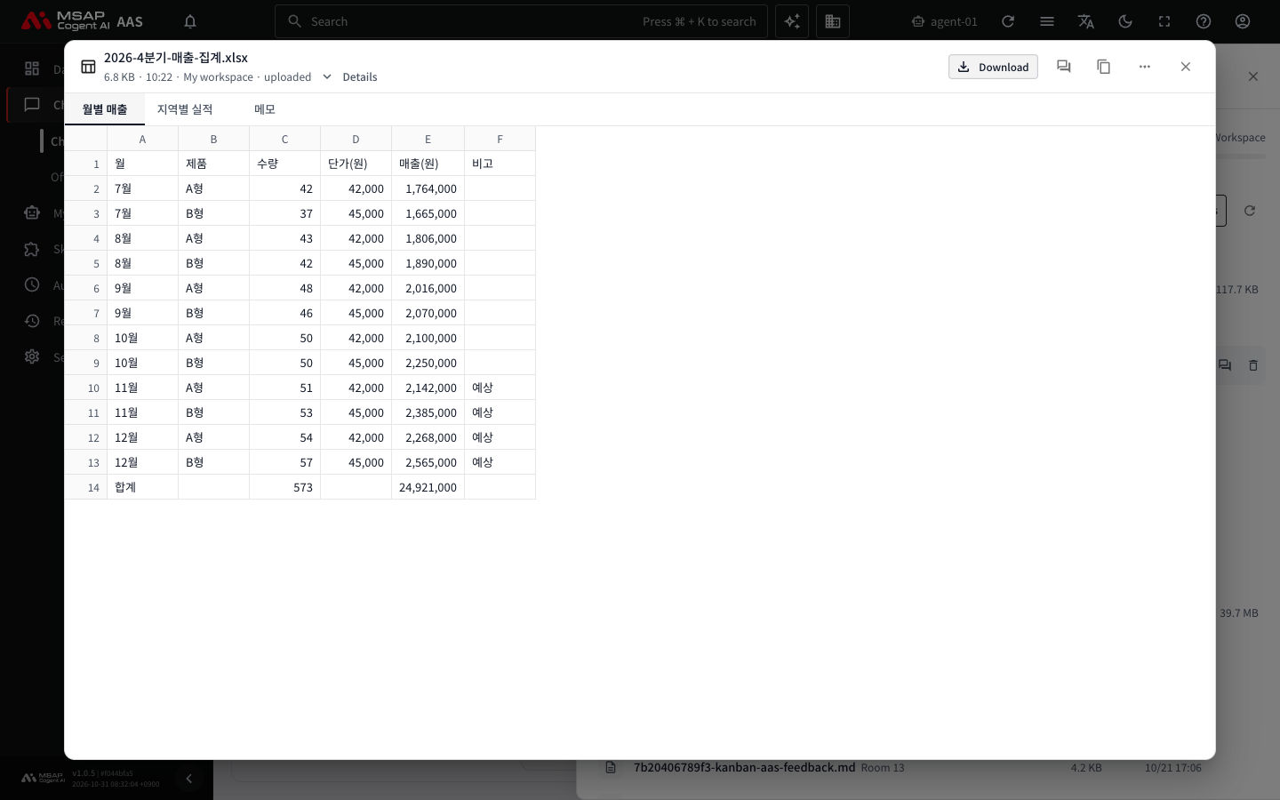Switch to the 메모 sheet tab

pos(265,109)
